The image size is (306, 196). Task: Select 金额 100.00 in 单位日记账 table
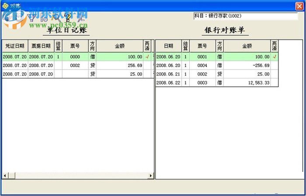click(x=120, y=57)
